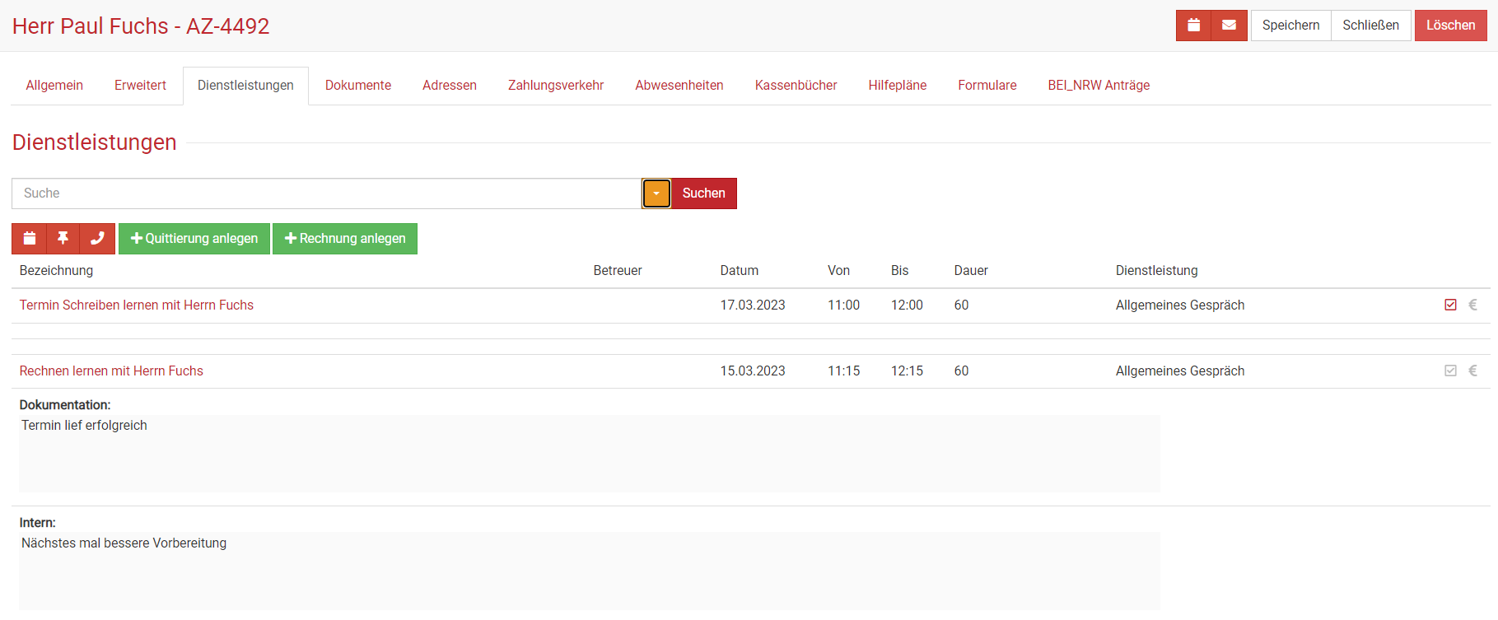The height and width of the screenshot is (620, 1498).
Task: Click the Dokumentation text area
Action: [x=589, y=454]
